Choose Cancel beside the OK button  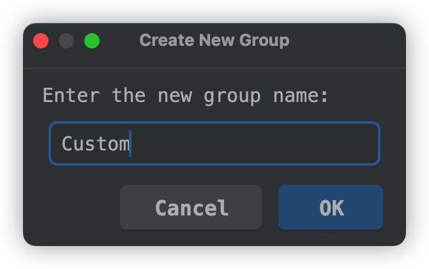[x=191, y=207]
